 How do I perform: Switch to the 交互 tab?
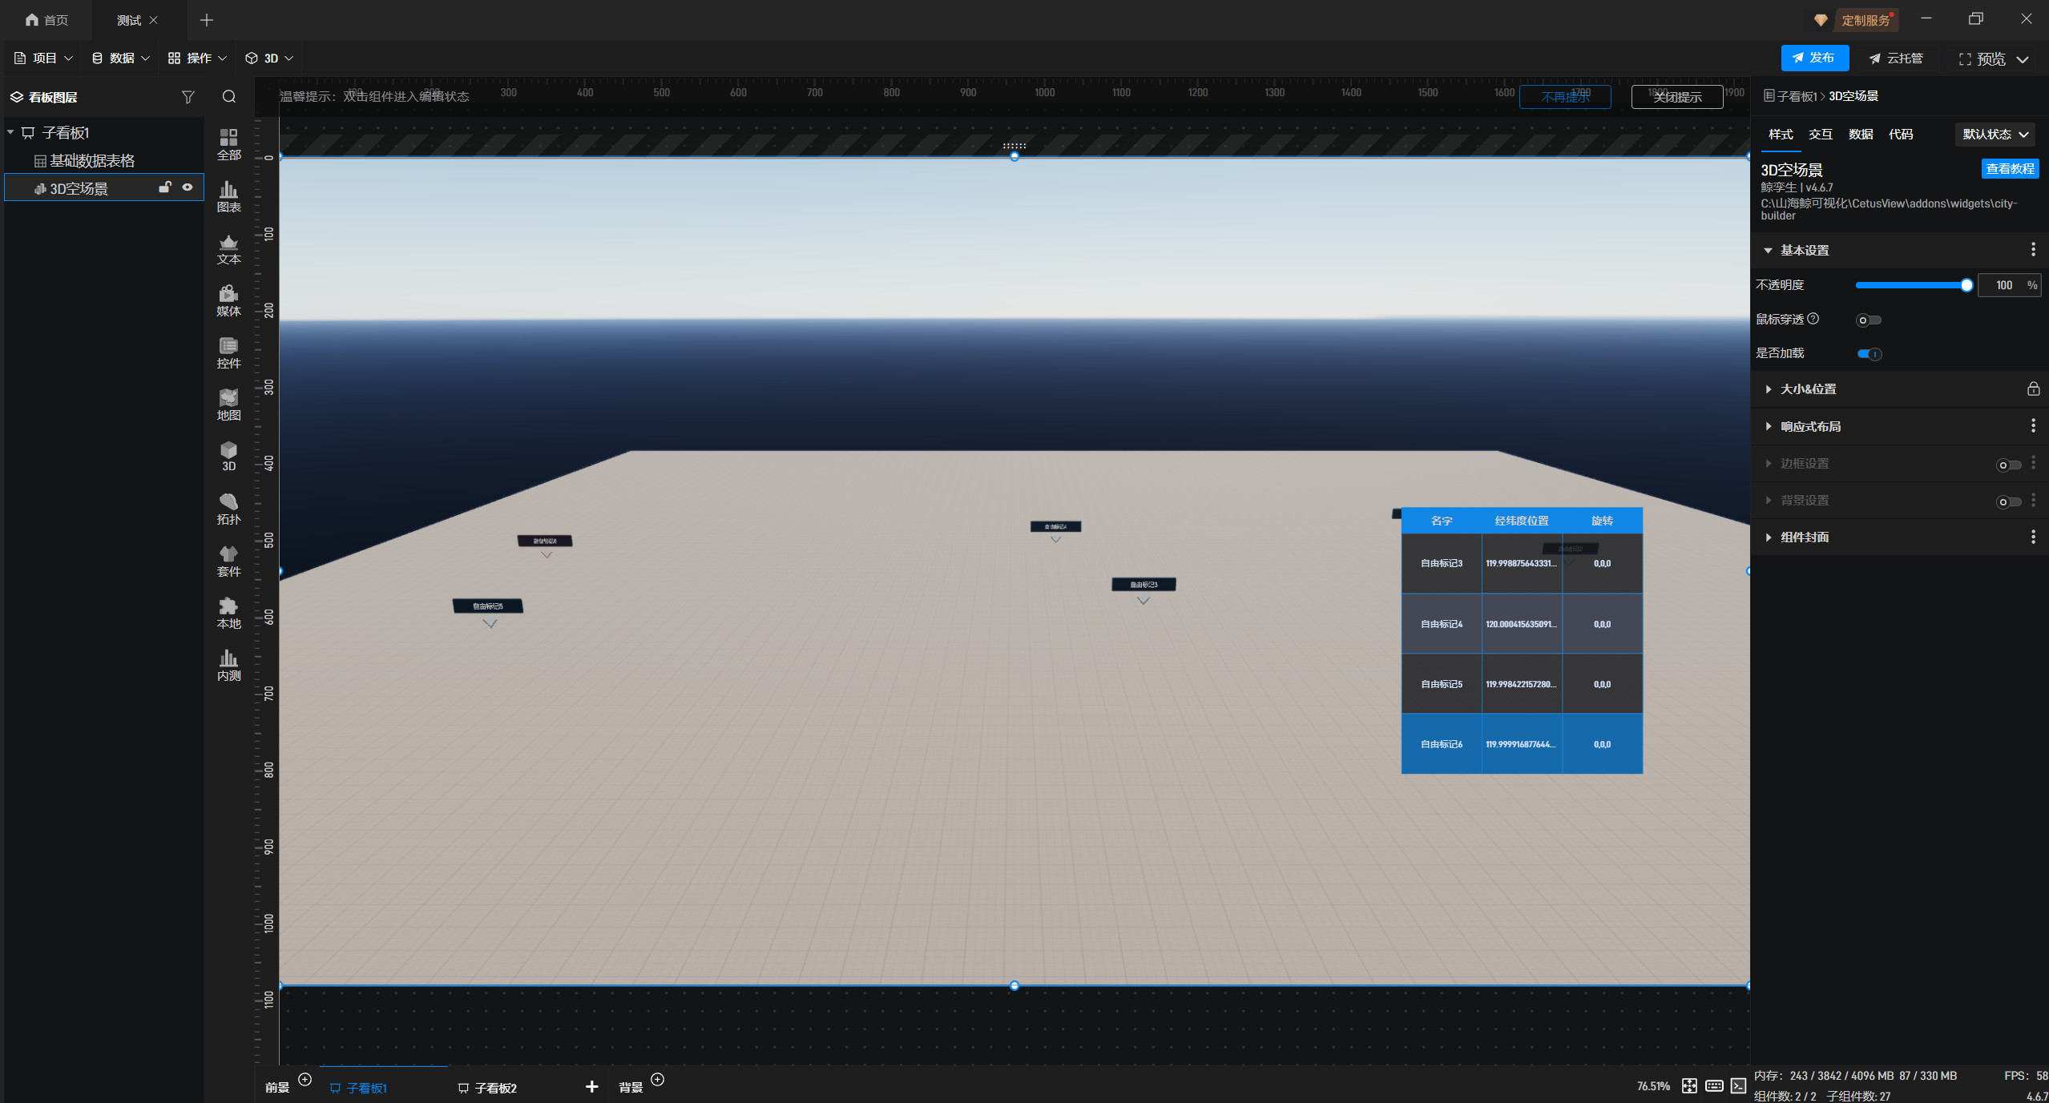(x=1820, y=135)
